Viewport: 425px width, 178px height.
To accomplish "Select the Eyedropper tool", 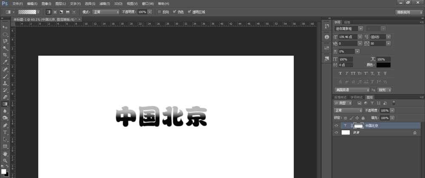I will tap(5, 62).
